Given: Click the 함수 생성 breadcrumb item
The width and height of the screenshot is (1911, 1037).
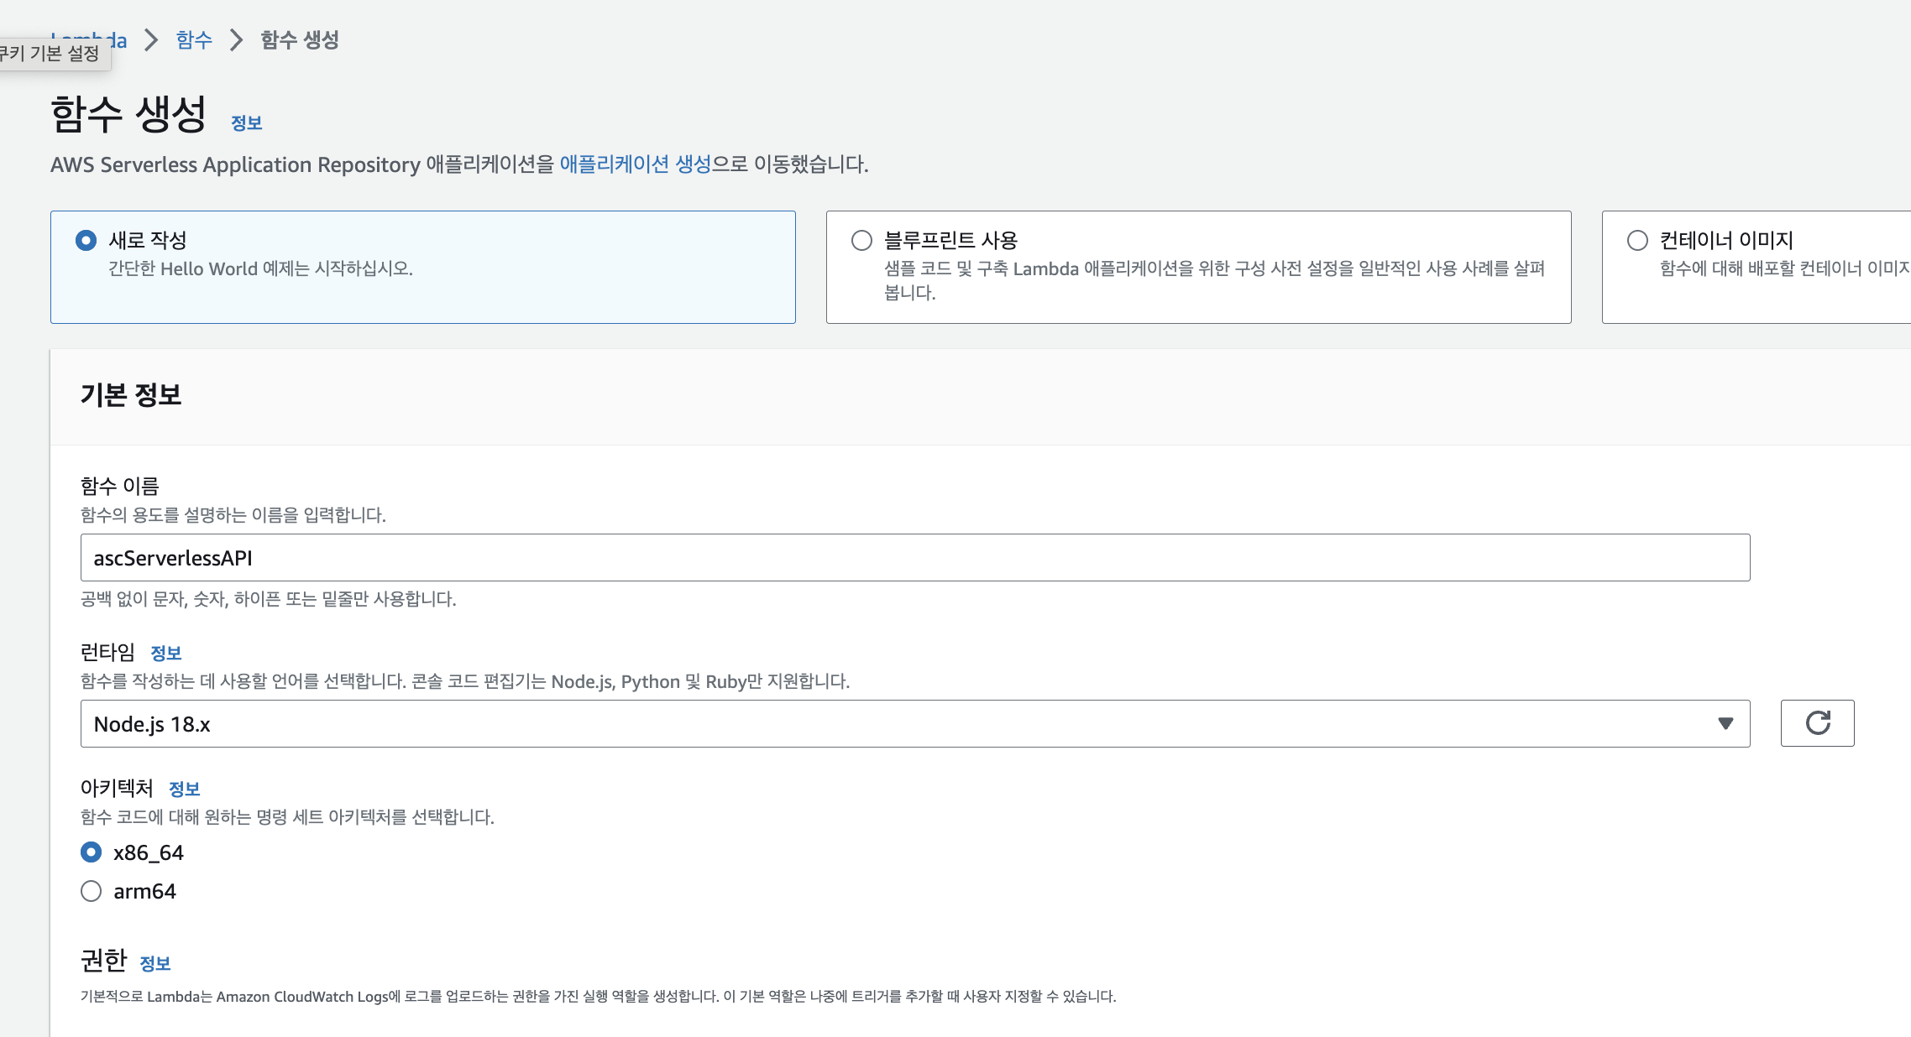Looking at the screenshot, I should (x=299, y=39).
